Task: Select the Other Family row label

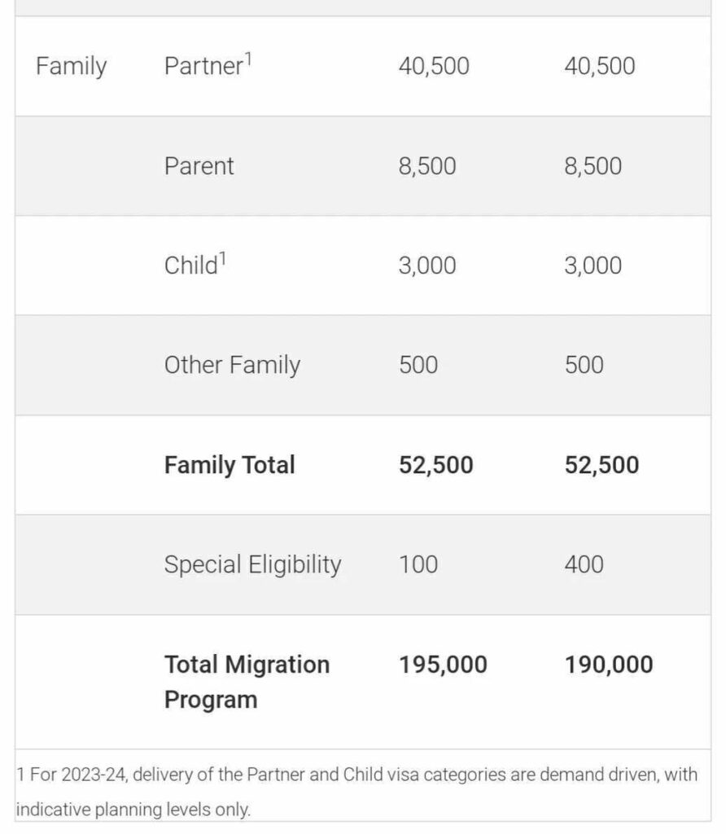Action: [232, 365]
